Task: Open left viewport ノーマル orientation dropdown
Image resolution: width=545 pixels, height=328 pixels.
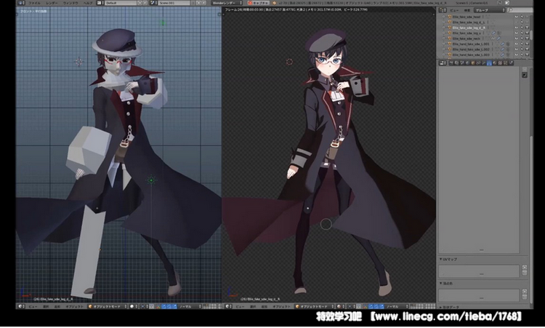Action: click(x=190, y=306)
